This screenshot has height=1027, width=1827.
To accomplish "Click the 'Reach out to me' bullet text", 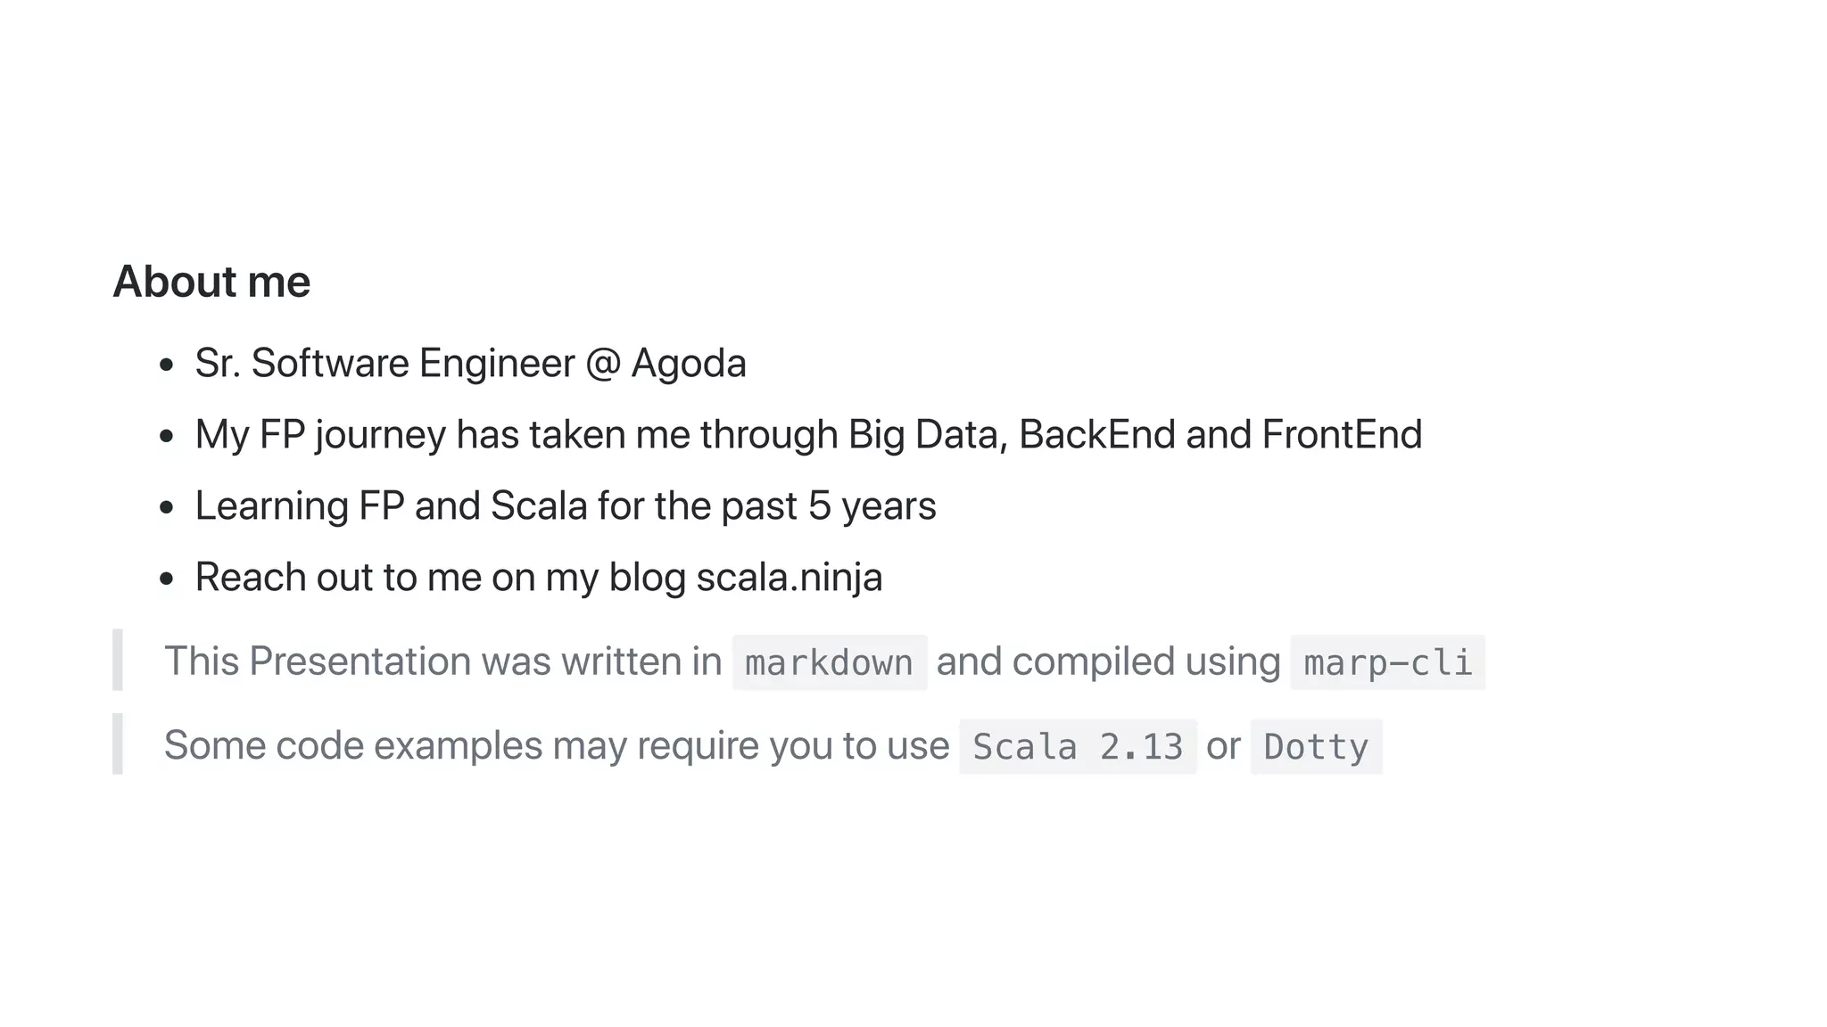I will [539, 578].
